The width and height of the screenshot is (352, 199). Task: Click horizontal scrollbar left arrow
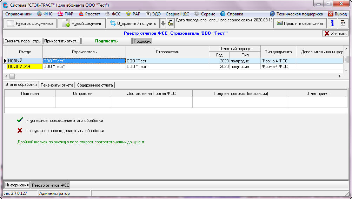pyautogui.click(x=6, y=76)
